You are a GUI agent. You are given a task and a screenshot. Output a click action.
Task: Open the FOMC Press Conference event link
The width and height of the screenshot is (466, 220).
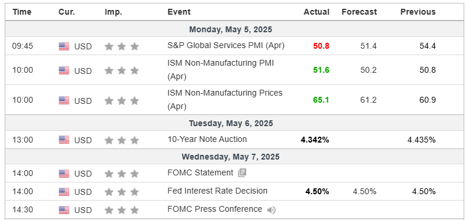point(215,209)
